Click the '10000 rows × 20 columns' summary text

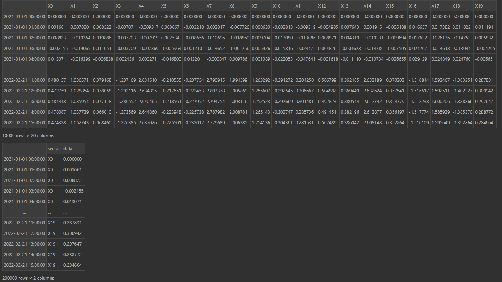pyautogui.click(x=28, y=136)
